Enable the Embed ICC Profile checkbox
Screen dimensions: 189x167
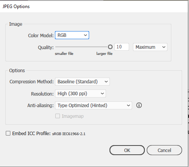(x=8, y=133)
